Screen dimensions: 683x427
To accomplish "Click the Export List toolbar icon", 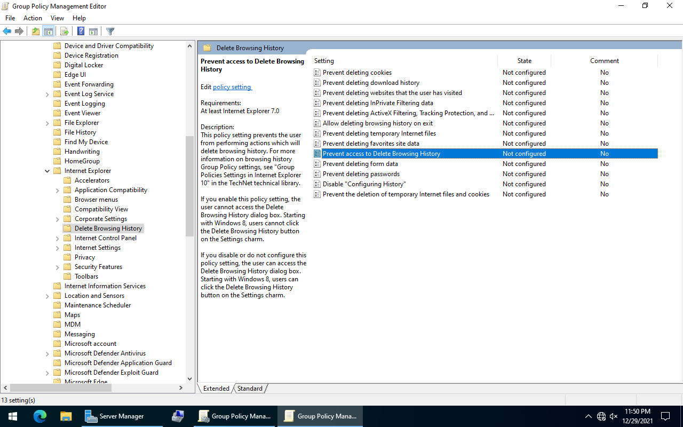I will coord(64,31).
